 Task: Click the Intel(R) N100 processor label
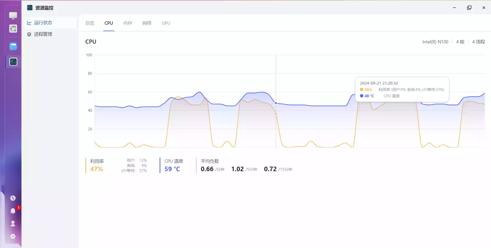435,42
